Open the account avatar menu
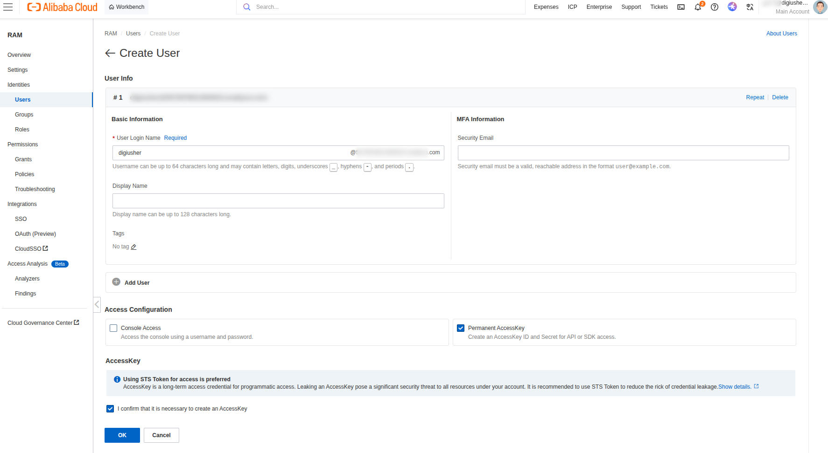 point(820,7)
